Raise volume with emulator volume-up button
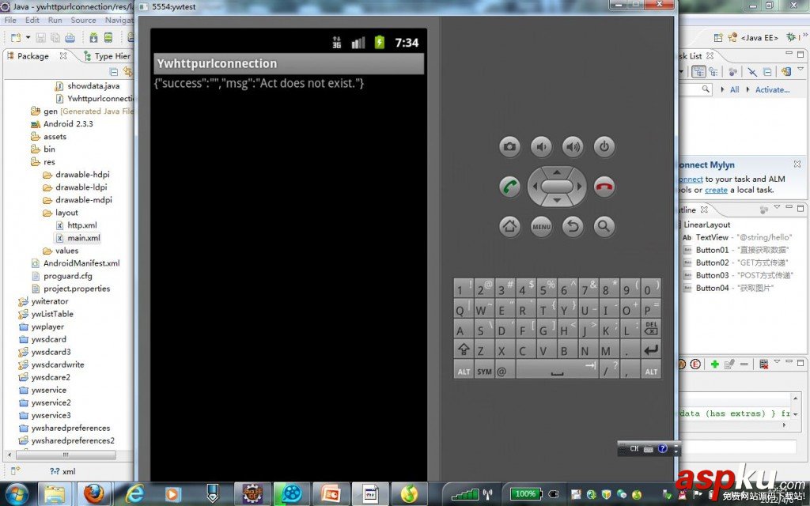810x506 pixels. [x=573, y=146]
